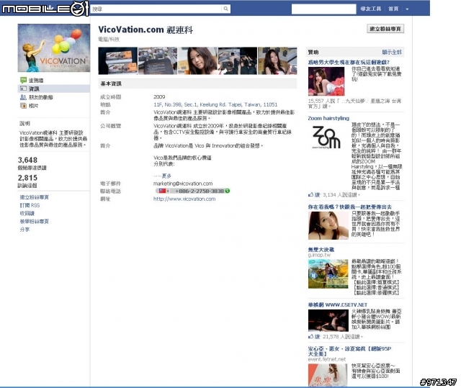Open the 你在看我嗎 ad title link
This screenshot has height=388, width=461.
coord(349,207)
